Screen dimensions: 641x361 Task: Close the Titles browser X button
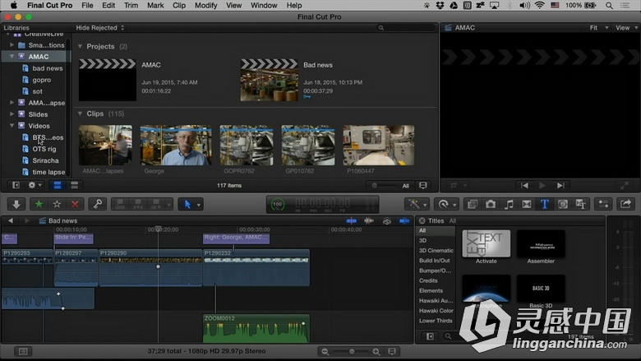422,220
